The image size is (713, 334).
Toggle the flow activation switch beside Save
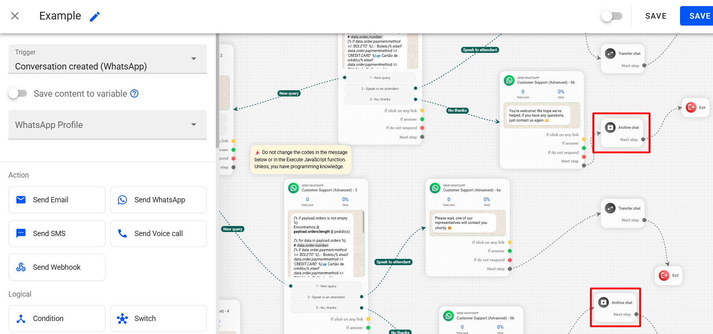pos(612,16)
